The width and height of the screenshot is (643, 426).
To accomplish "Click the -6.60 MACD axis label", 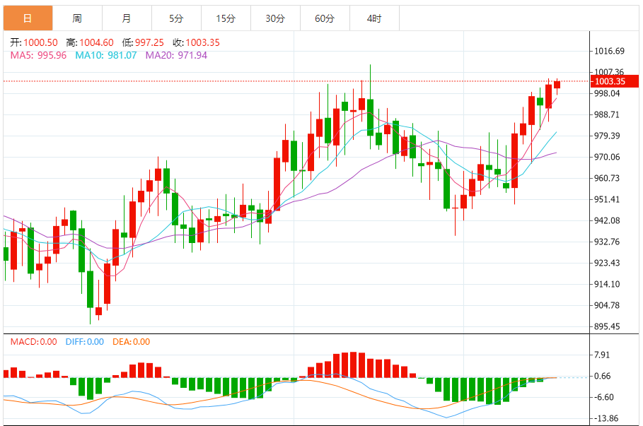I will click(603, 397).
